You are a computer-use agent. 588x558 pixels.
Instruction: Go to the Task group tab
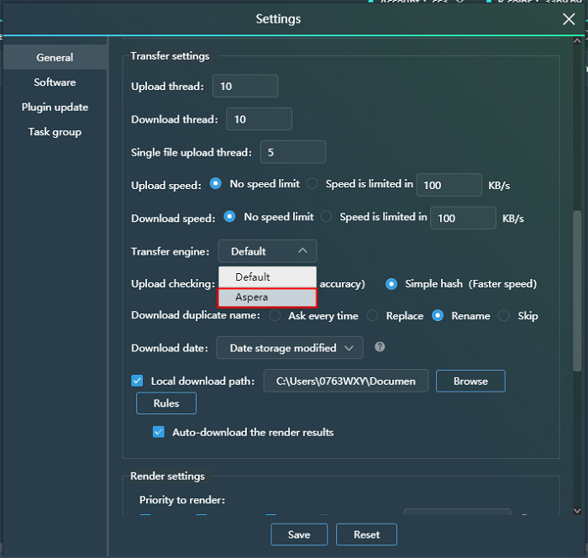click(x=55, y=132)
